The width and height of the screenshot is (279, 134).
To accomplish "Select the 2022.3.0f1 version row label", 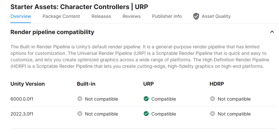I will click(22, 114).
